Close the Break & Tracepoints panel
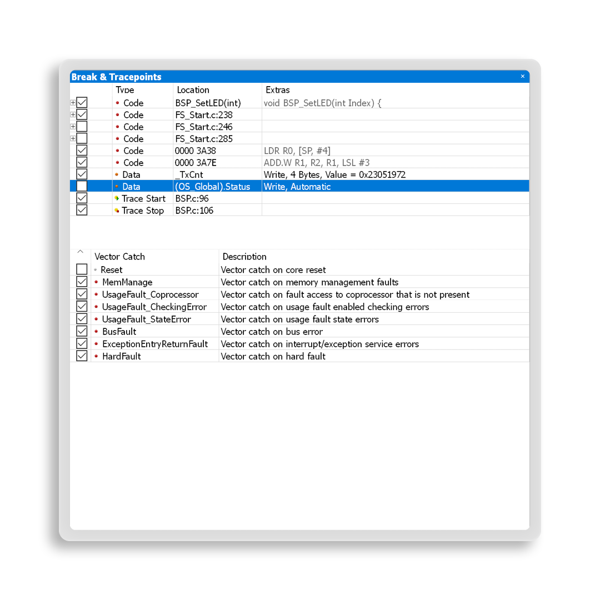The height and width of the screenshot is (600, 600). tap(522, 77)
